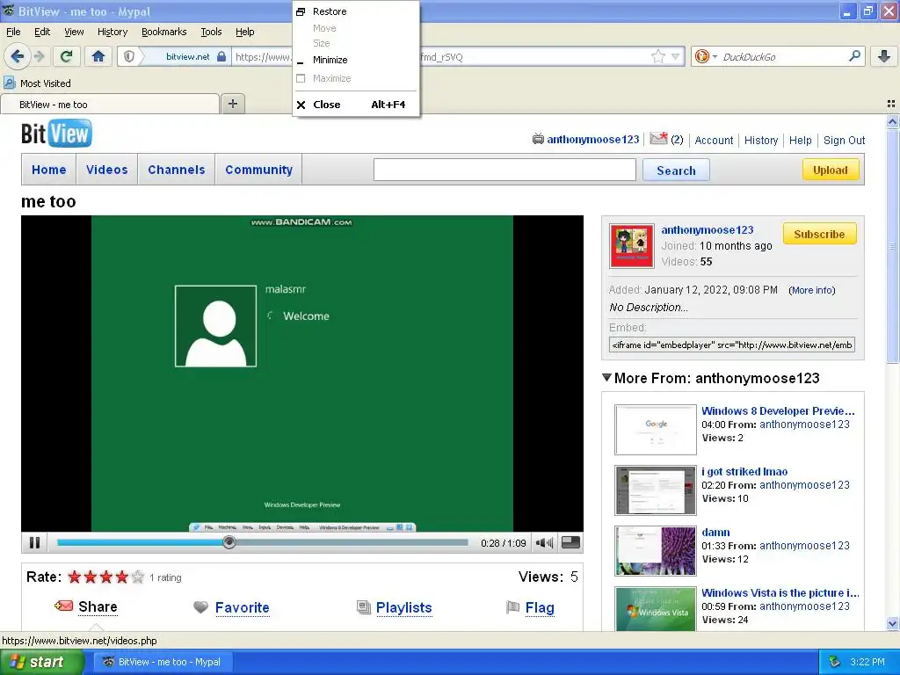The image size is (900, 675).
Task: Go to the Community navigation tab
Action: (x=259, y=170)
